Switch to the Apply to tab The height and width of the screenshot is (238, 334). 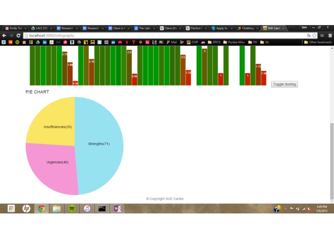(x=222, y=28)
